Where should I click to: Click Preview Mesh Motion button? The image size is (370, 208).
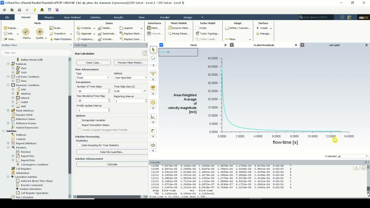tap(131, 62)
